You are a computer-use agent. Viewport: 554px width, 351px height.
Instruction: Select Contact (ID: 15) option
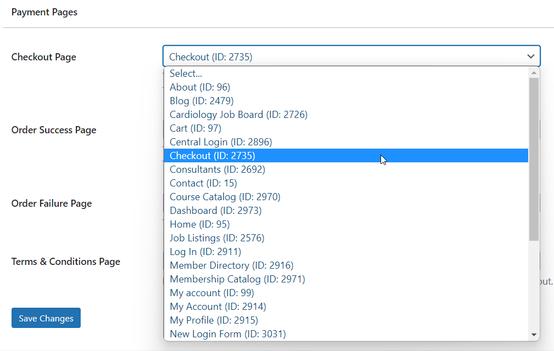coord(346,183)
